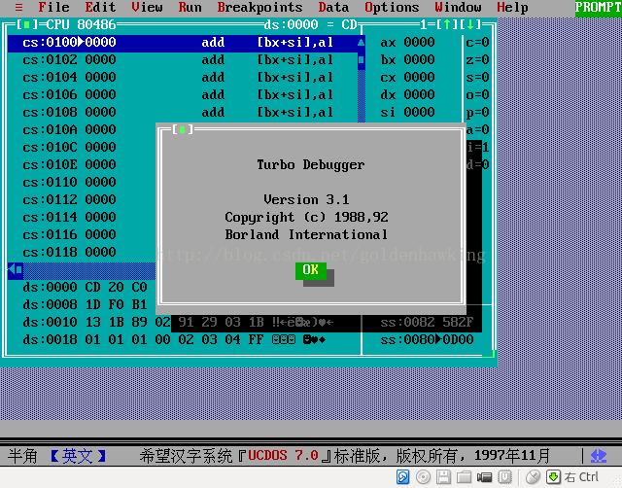622x488 pixels.
Task: Select the si register value
Action: pos(419,113)
